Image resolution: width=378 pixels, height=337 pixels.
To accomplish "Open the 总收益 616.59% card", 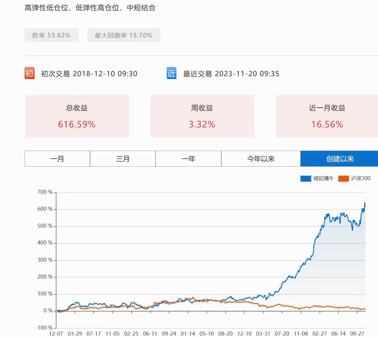I will coord(77,116).
